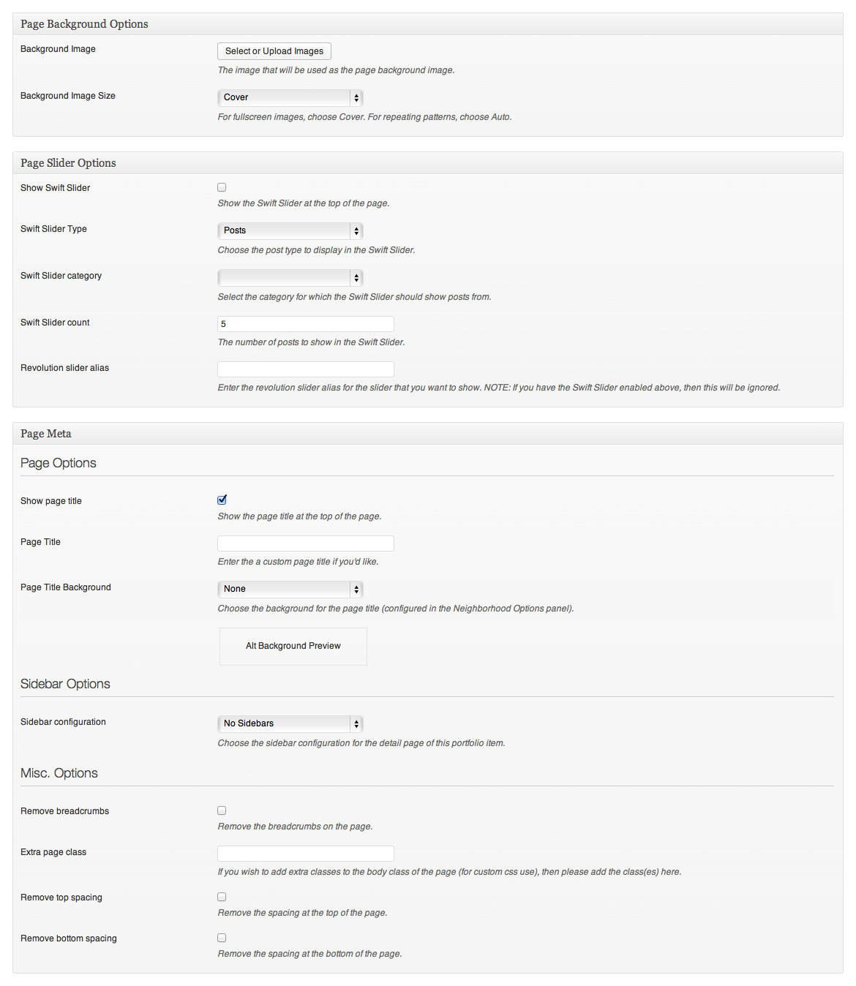Open the Sidebar configuration dropdown
This screenshot has height=986, width=856.
click(x=290, y=723)
